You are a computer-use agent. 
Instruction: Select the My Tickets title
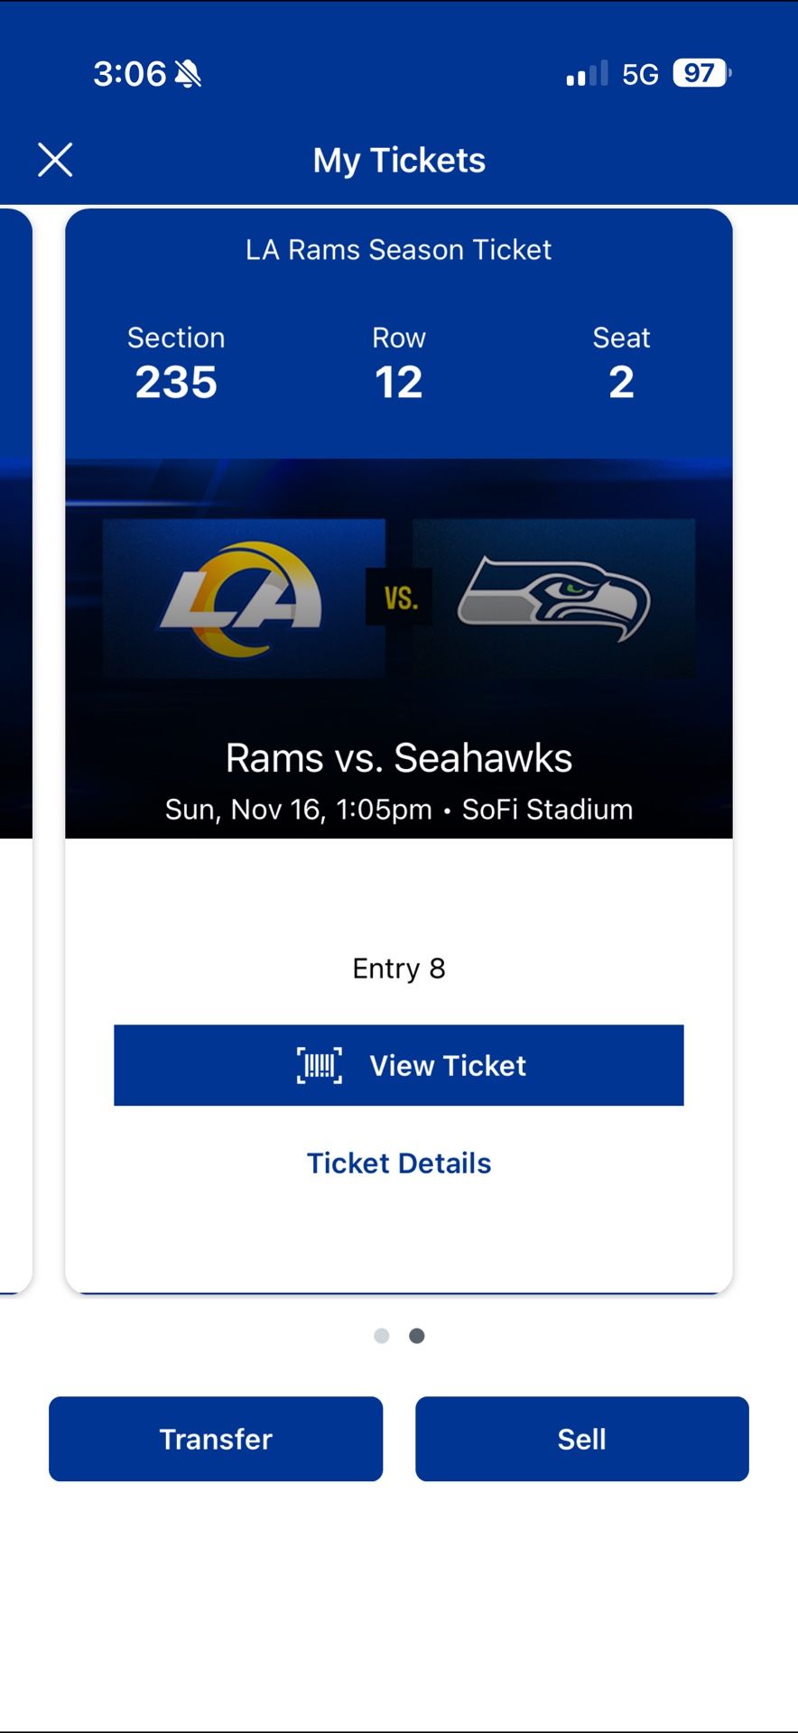(398, 160)
